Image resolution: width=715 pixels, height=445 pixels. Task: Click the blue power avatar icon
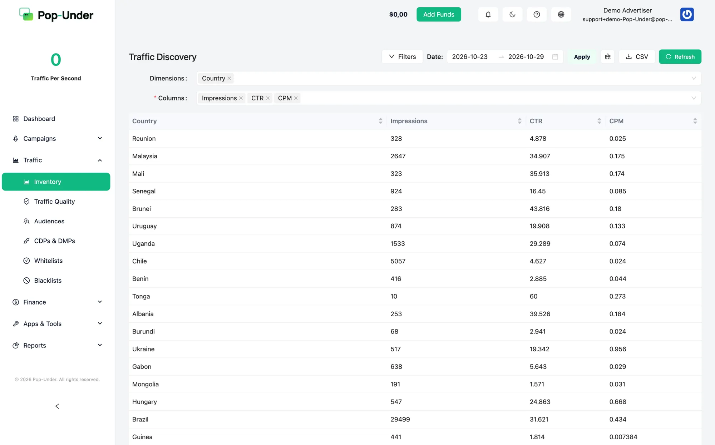coord(687,14)
